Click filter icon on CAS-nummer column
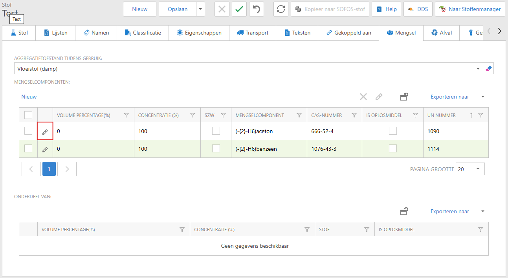This screenshot has width=508, height=278. pos(354,115)
